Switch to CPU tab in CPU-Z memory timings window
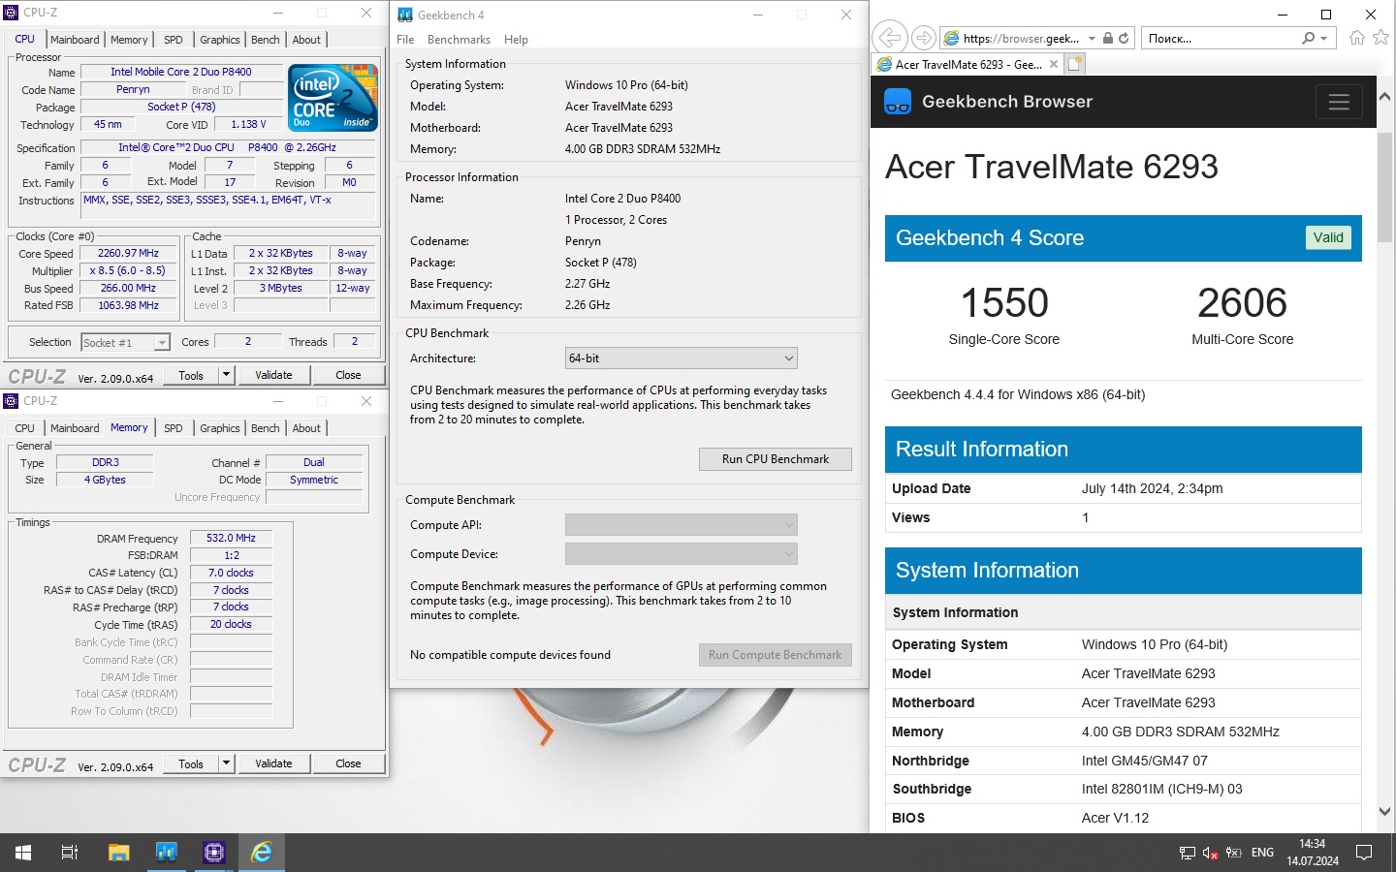Viewport: 1396px width, 872px height. pyautogui.click(x=24, y=428)
